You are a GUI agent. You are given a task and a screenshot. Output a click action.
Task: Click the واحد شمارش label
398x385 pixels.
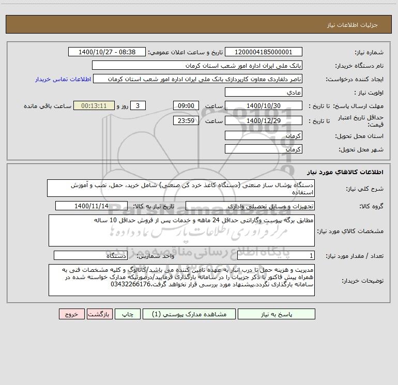[x=156, y=256]
